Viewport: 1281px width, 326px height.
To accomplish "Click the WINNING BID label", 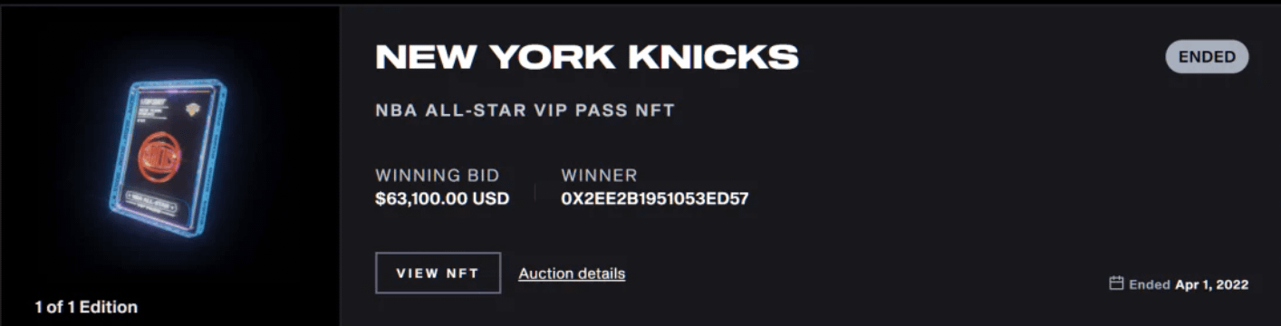I will click(438, 176).
